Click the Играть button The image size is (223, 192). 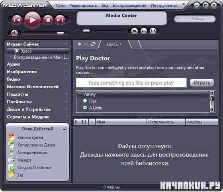point(202,83)
